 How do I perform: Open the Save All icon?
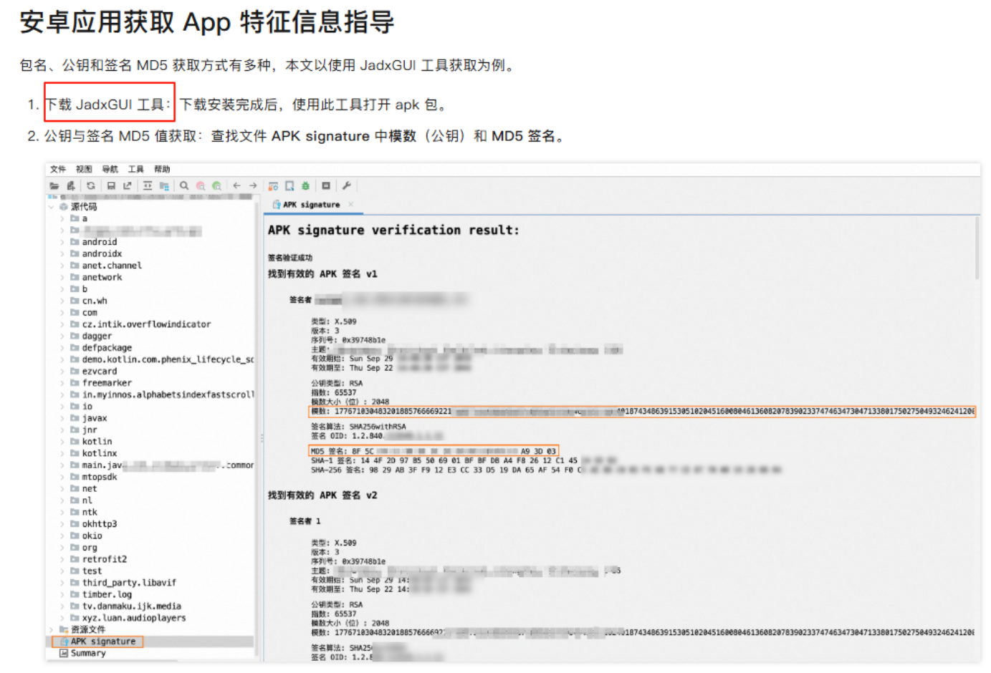[111, 185]
